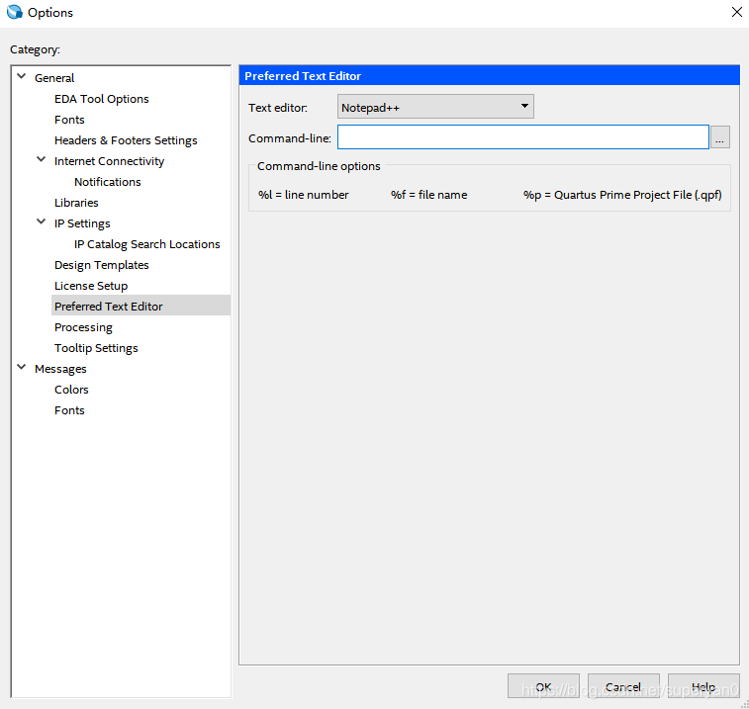Screen dimensions: 749x709
Task: Click the 'Command-line options' group label
Action: [319, 166]
